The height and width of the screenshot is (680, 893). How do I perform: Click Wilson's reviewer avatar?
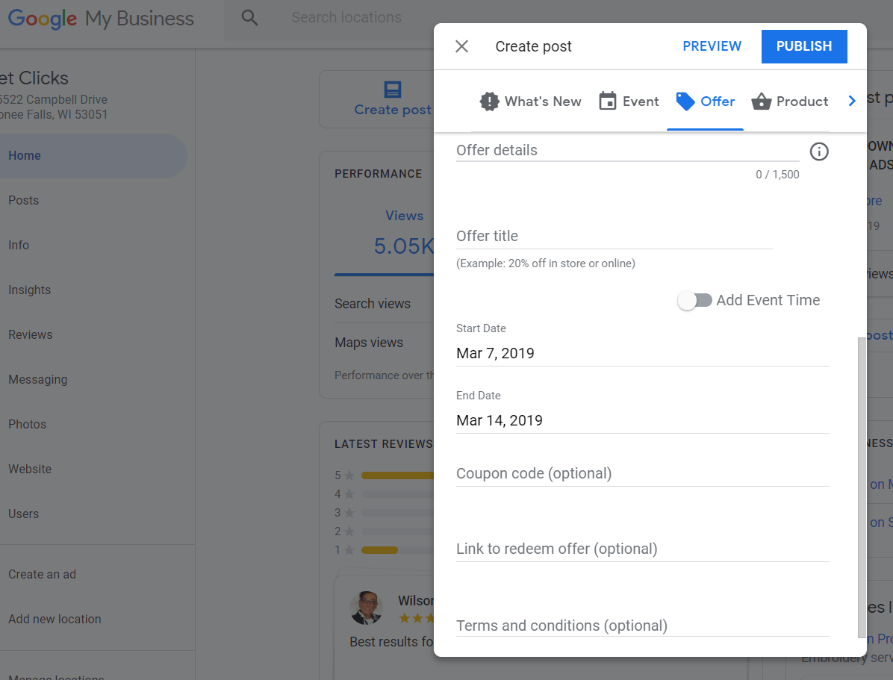click(x=366, y=608)
